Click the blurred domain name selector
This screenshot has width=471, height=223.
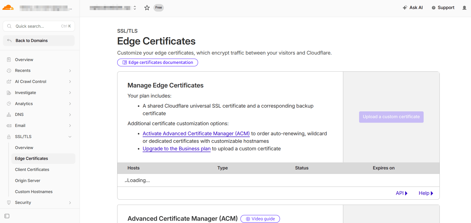pyautogui.click(x=110, y=8)
